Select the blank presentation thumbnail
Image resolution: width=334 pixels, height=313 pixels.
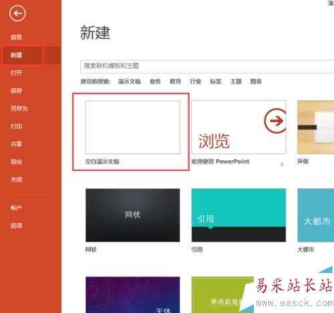coord(133,127)
